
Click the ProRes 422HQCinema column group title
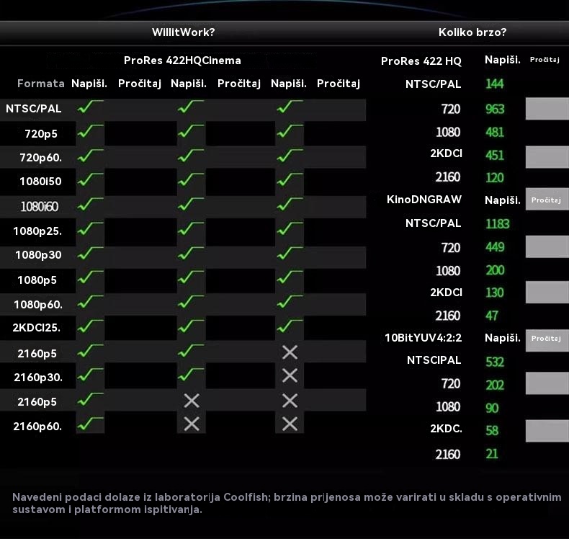point(182,61)
